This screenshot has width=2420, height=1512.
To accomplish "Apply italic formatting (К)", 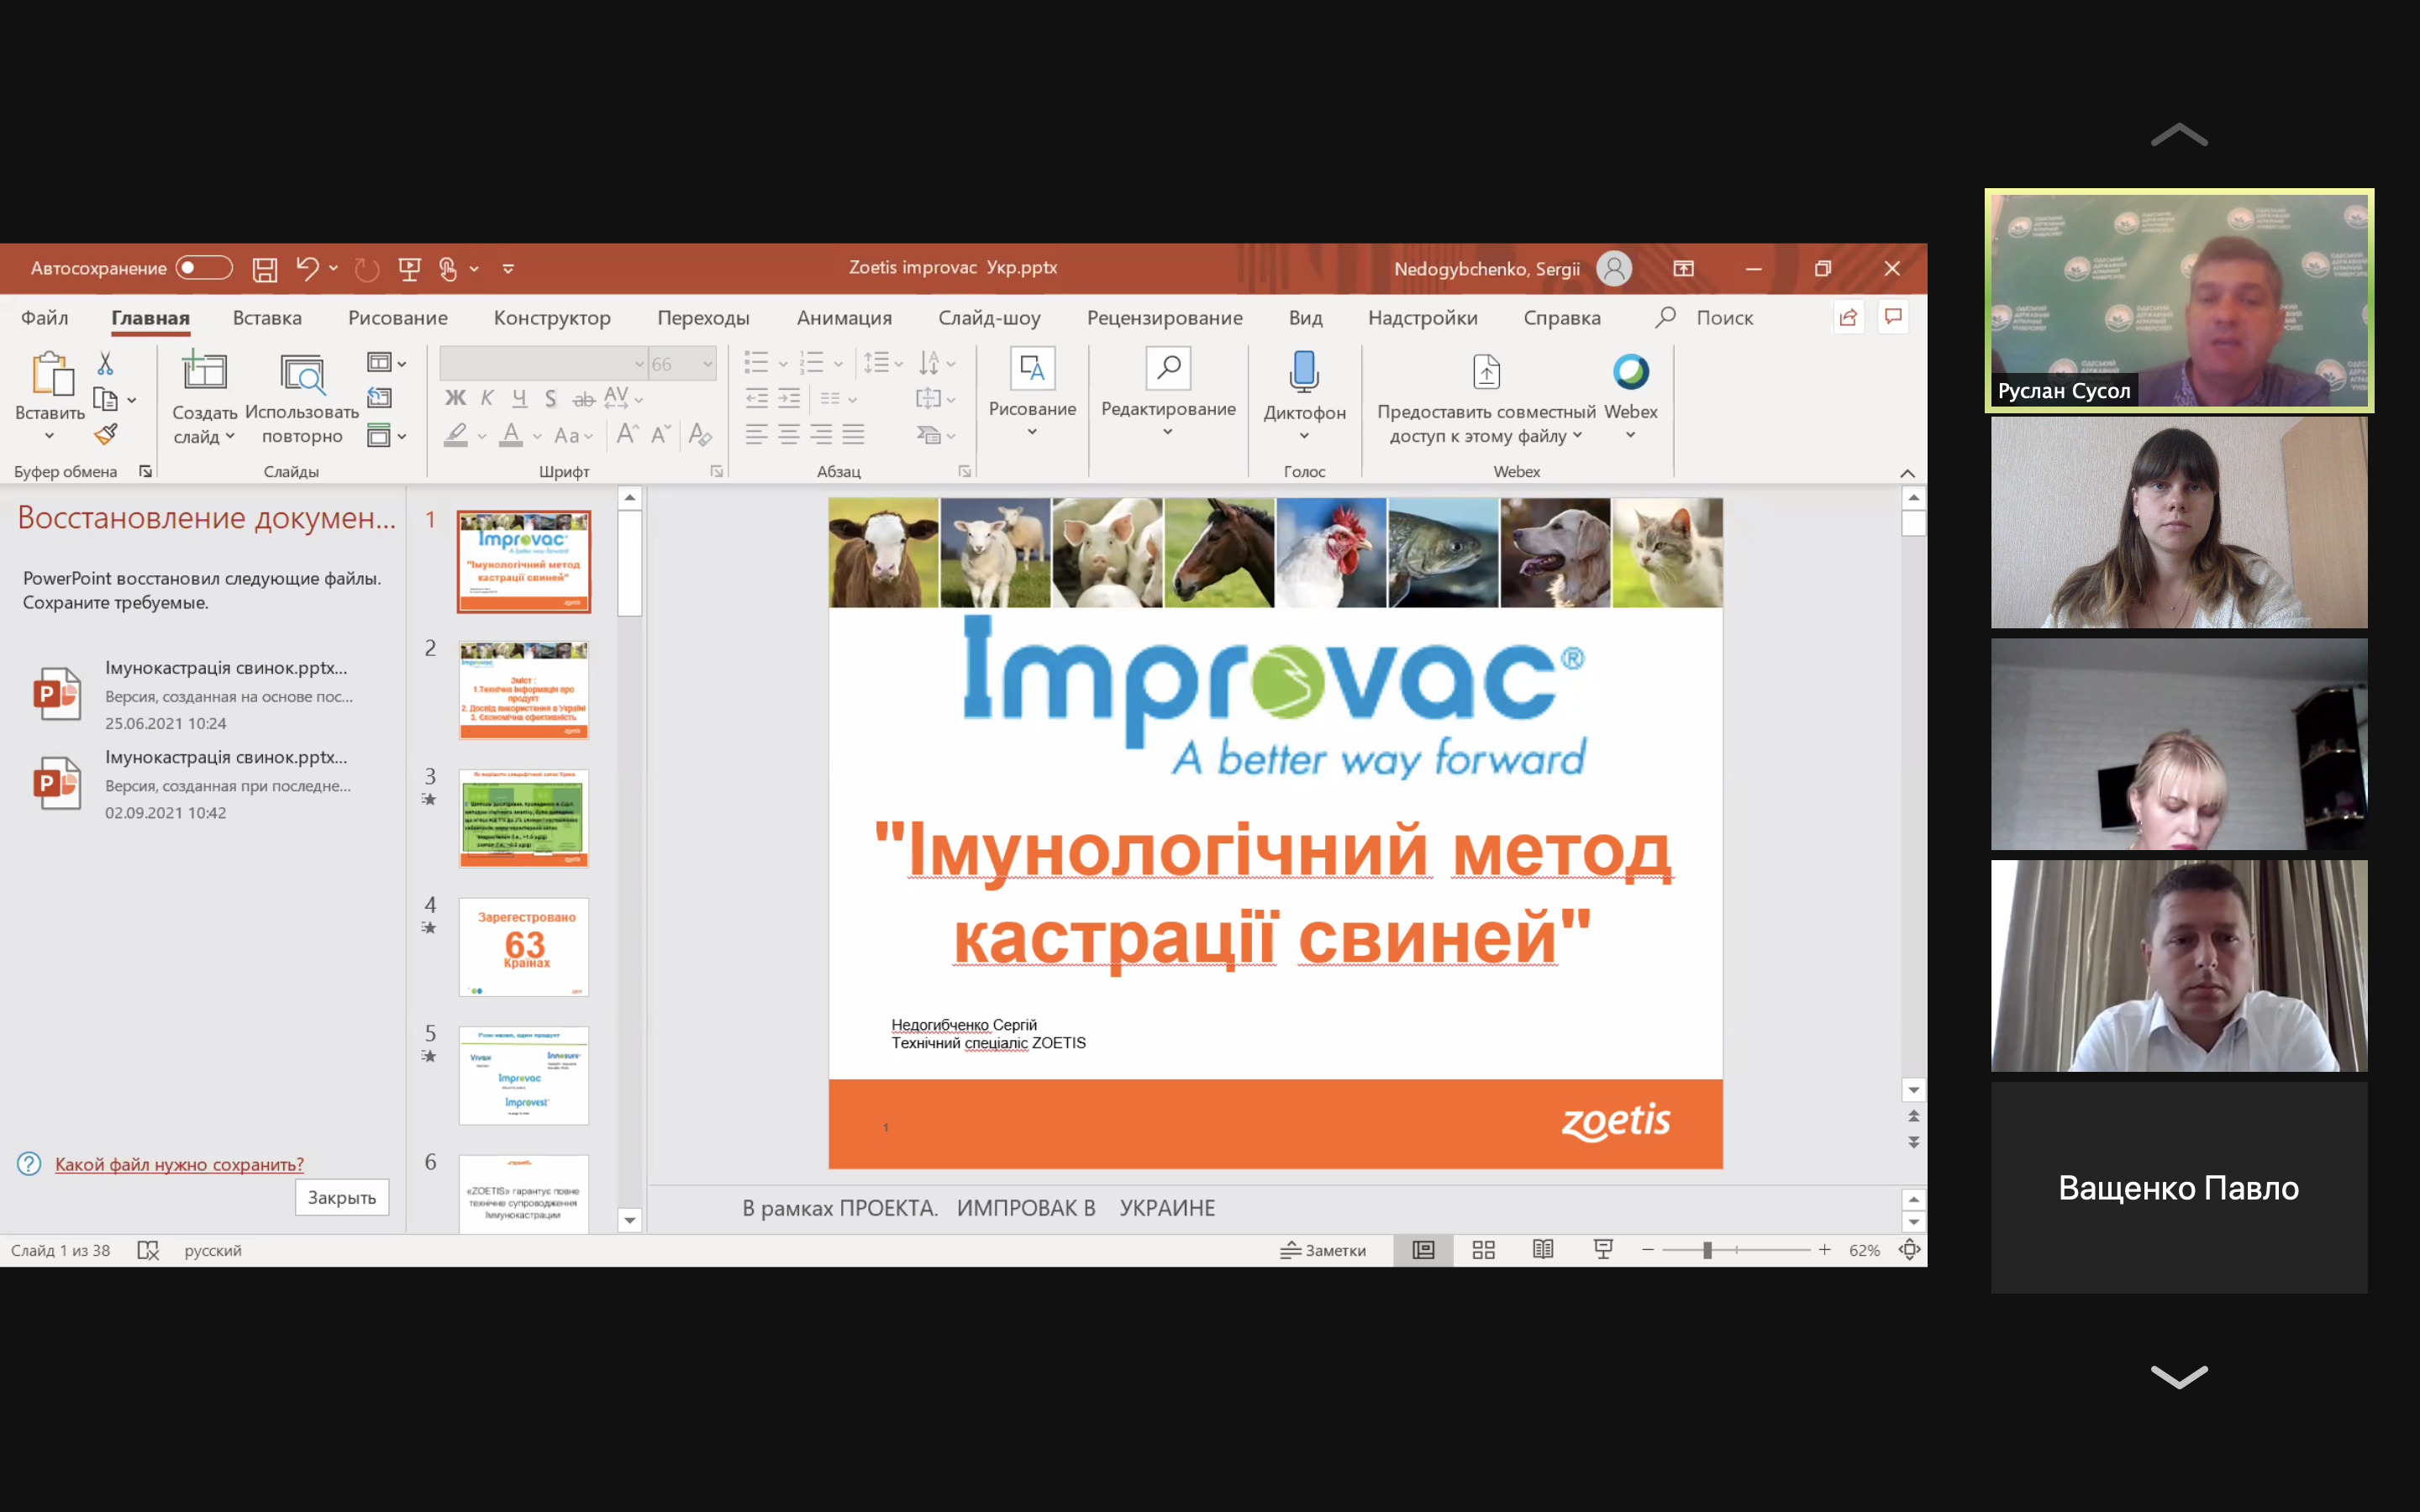I will coord(487,398).
